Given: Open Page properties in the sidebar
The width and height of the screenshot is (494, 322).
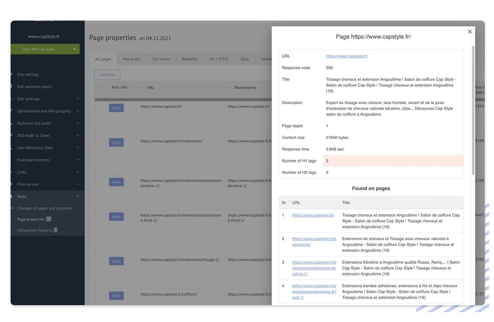Looking at the screenshot, I should [31, 219].
